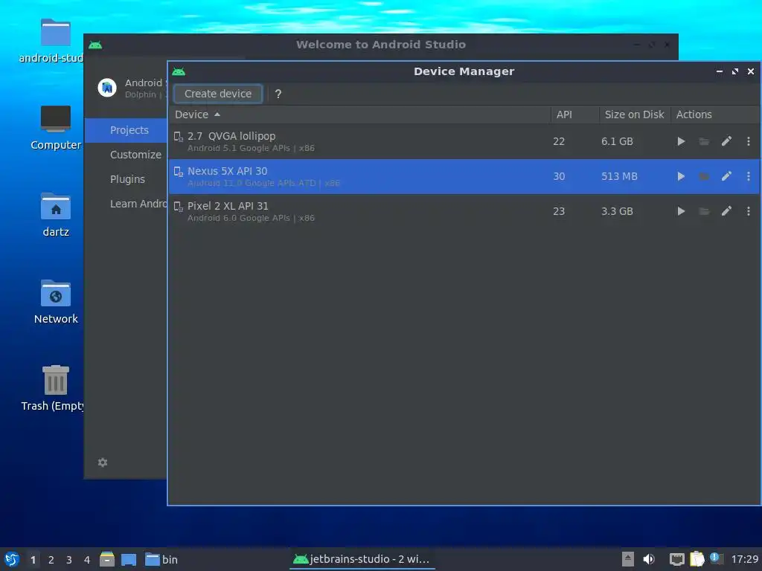Click device type icon of 2.7 QVGA lollipop

pos(179,137)
